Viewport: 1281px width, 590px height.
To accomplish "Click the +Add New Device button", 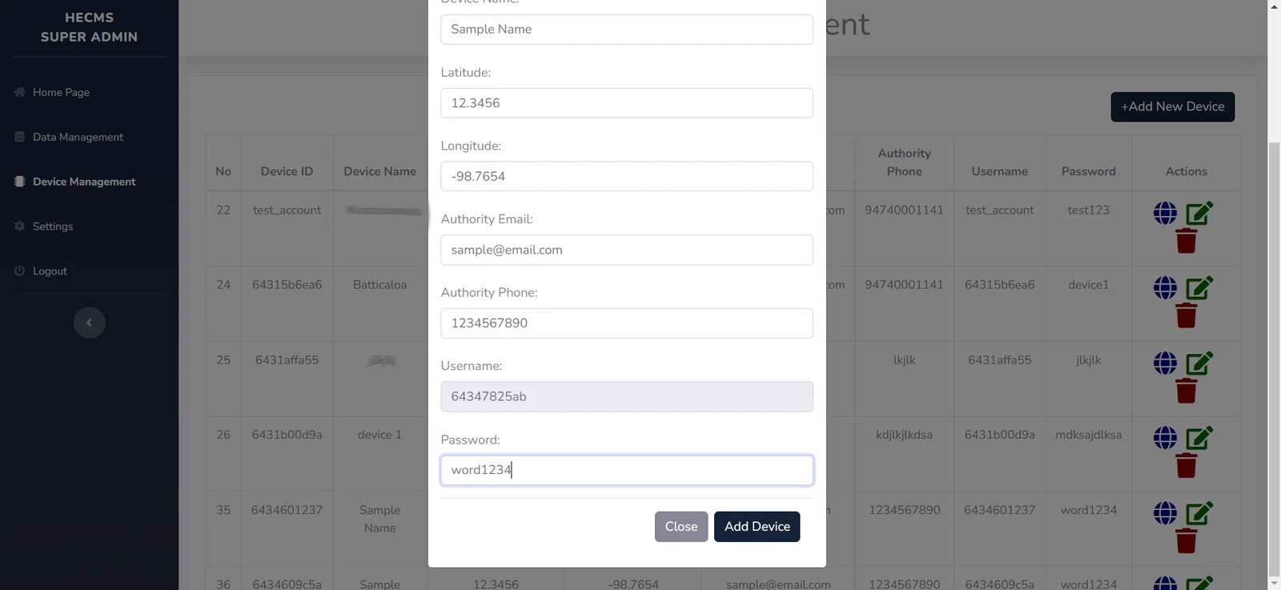I will point(1172,106).
